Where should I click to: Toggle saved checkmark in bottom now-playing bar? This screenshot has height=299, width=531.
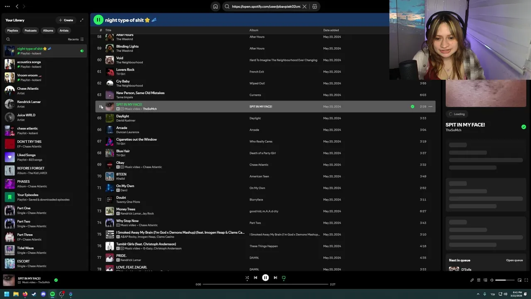[x=56, y=280]
